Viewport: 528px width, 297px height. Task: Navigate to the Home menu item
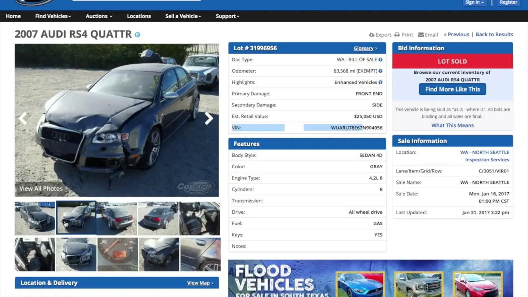pos(13,16)
